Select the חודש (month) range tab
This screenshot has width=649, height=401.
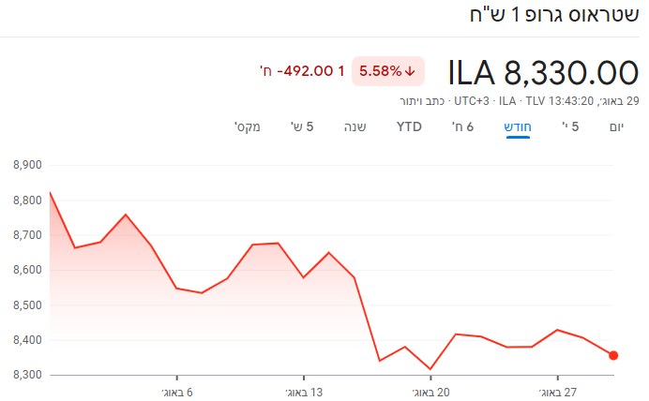coord(519,126)
